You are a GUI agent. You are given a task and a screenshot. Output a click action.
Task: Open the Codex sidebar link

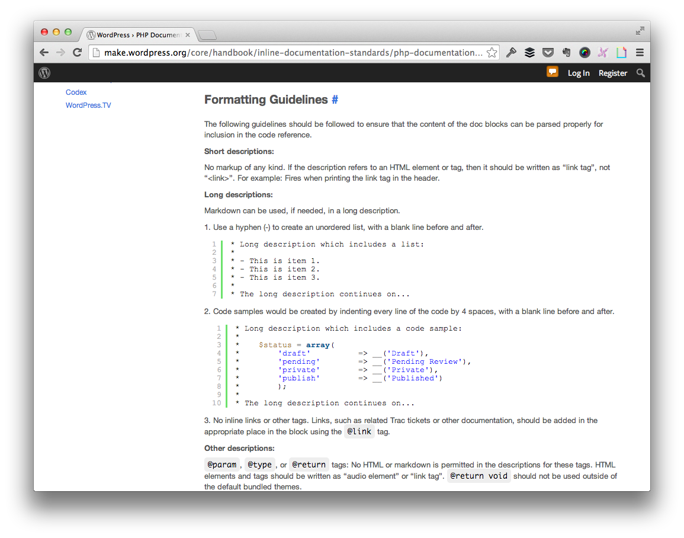tap(76, 92)
